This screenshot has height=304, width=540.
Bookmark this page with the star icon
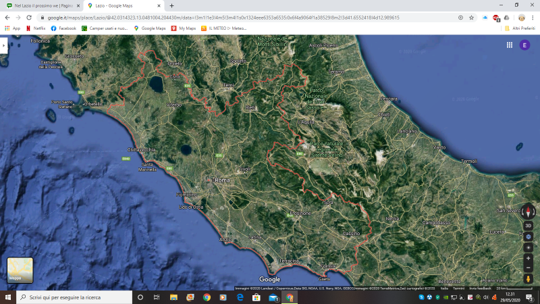click(x=471, y=18)
